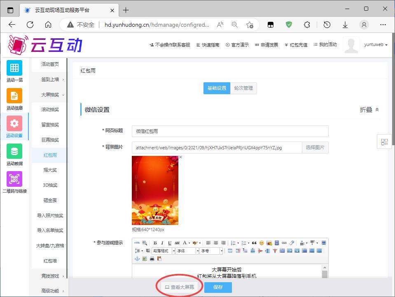Viewport: 395px width, 297px height.
Task: Collapse 微信设置 section with 折叠
Action: (369, 110)
